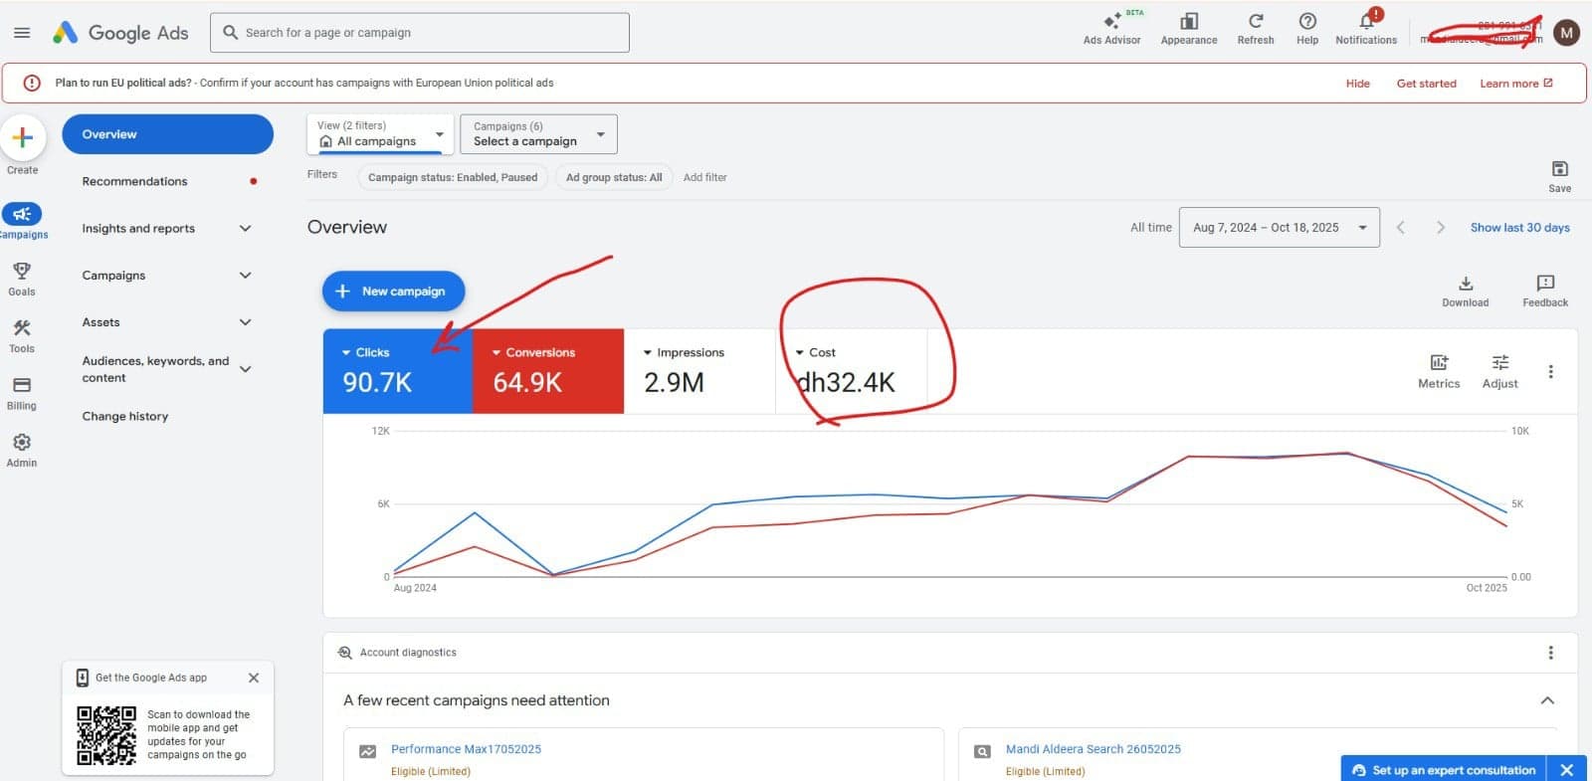Click the Show last 30 days link
The image size is (1592, 781).
click(1519, 228)
